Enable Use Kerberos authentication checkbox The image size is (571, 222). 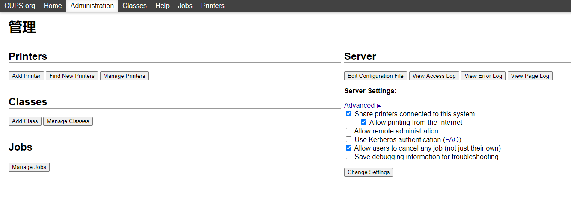[x=349, y=139]
